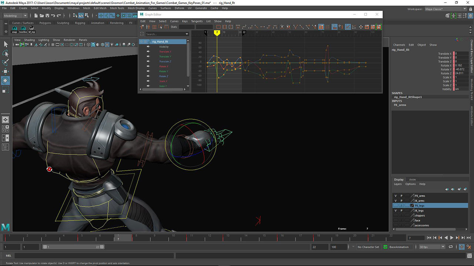Toggle visibility of the FK_arms layer

click(395, 196)
